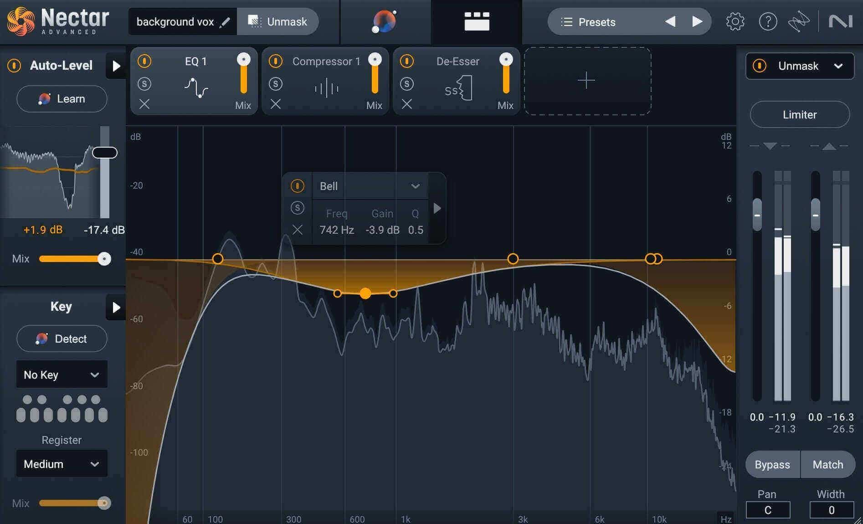Open the right-panel Unmask dropdown chevron
The width and height of the screenshot is (863, 524).
click(838, 66)
